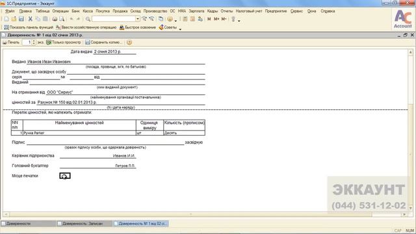
Task: Open the Касса menu
Action: [88, 11]
